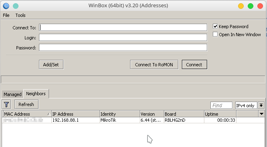This screenshot has width=267, height=147.
Task: Sort by Uptime column header
Action: tap(220, 114)
